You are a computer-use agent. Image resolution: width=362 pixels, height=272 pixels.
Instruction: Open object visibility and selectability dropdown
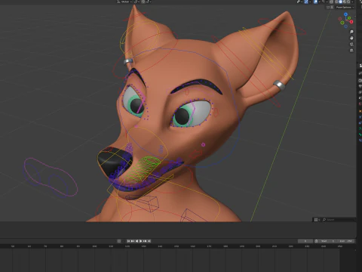(x=299, y=2)
